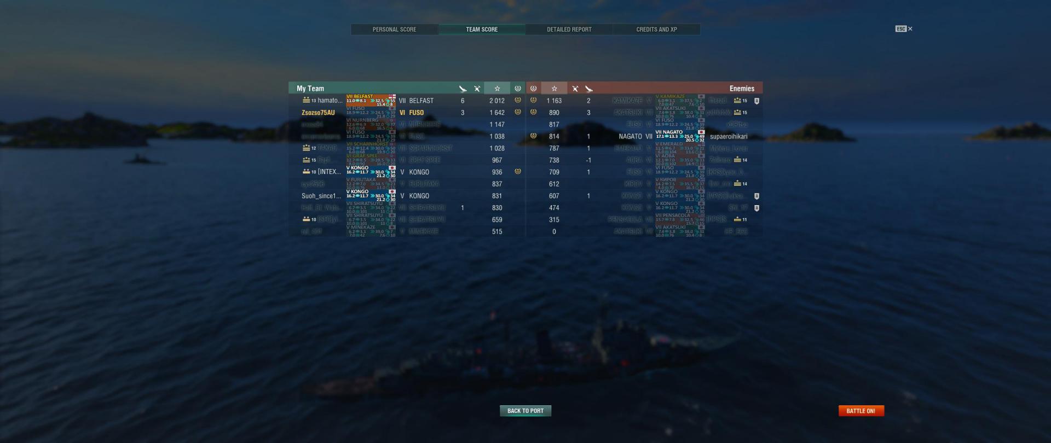This screenshot has width=1051, height=443.
Task: Sort My Team by ships destroyed icon
Action: click(463, 89)
